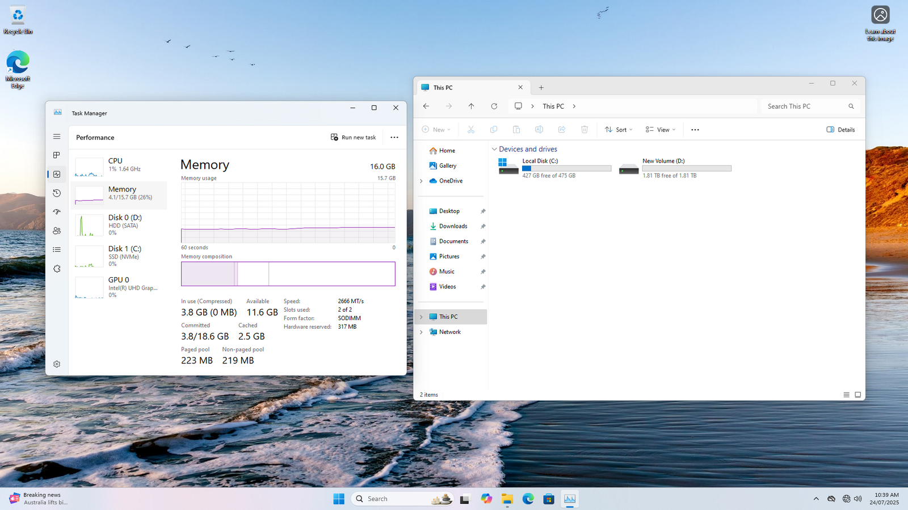908x510 pixels.
Task: Open Details page in Task Manager sidebar
Action: (x=57, y=249)
